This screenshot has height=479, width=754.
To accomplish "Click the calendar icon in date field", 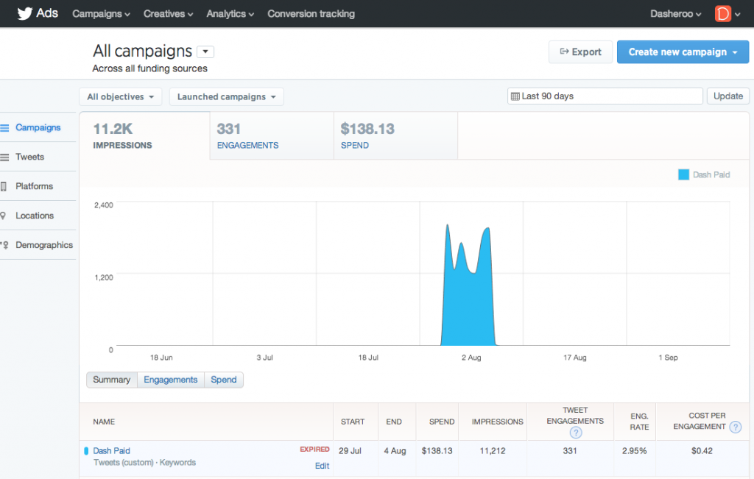I will pos(515,96).
